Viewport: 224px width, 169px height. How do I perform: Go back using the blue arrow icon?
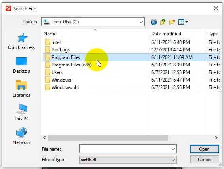(x=154, y=22)
